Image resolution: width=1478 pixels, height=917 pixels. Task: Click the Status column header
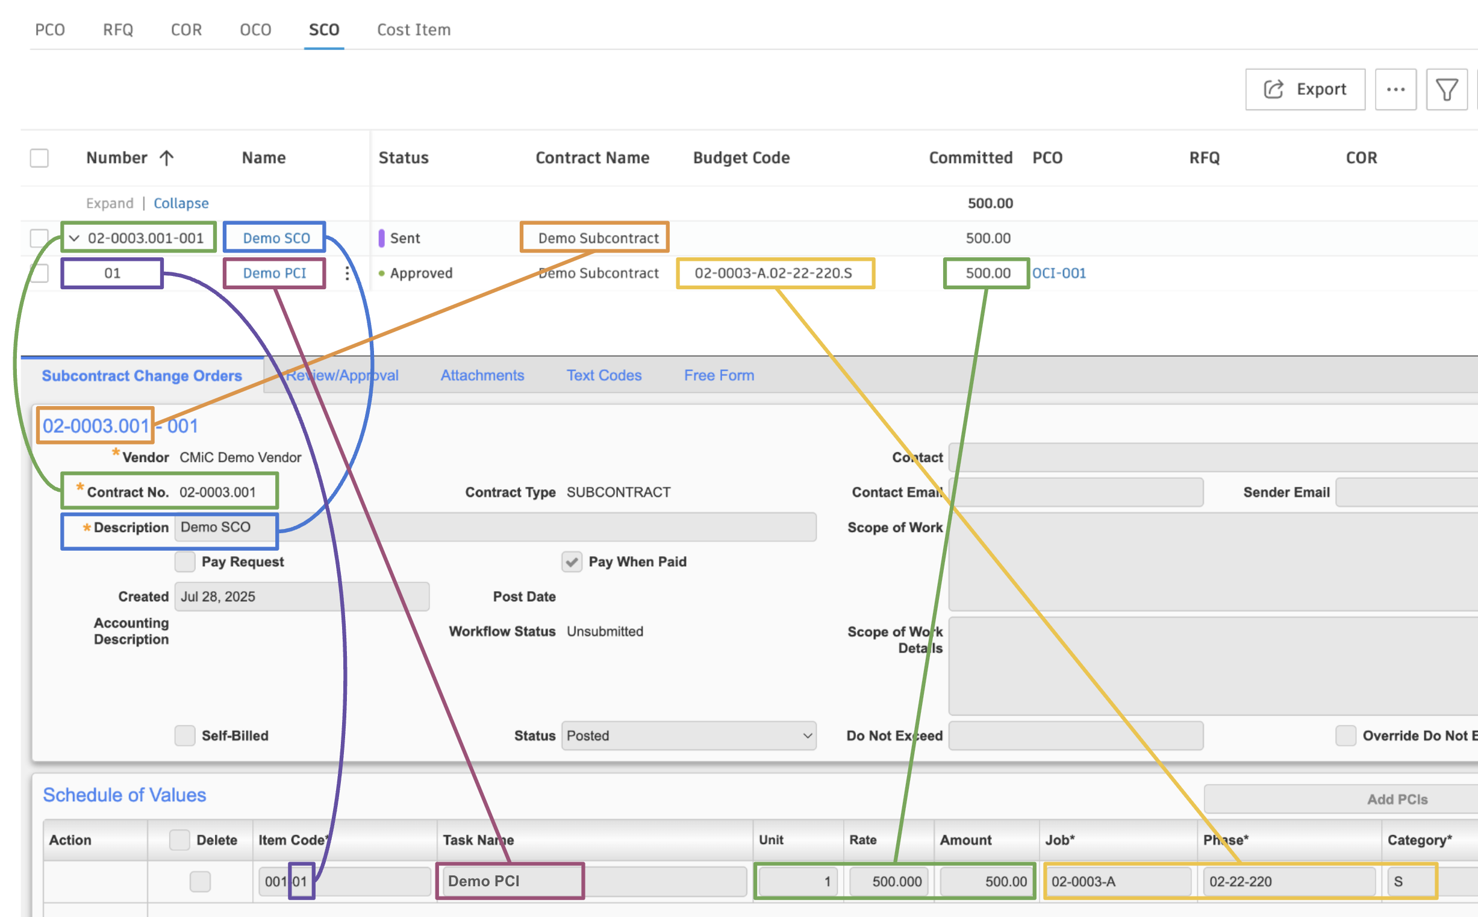tap(404, 158)
